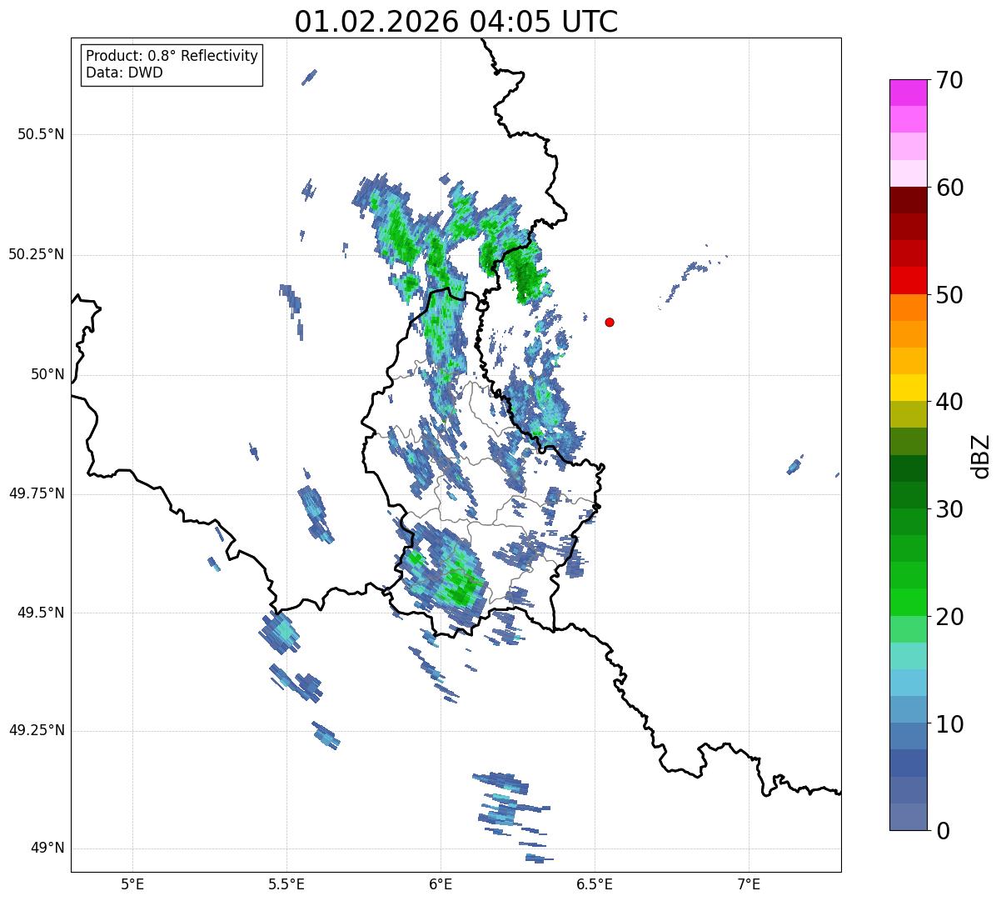Click the magenta swatch at top of colorbar
The height and width of the screenshot is (901, 1001).
click(x=908, y=93)
